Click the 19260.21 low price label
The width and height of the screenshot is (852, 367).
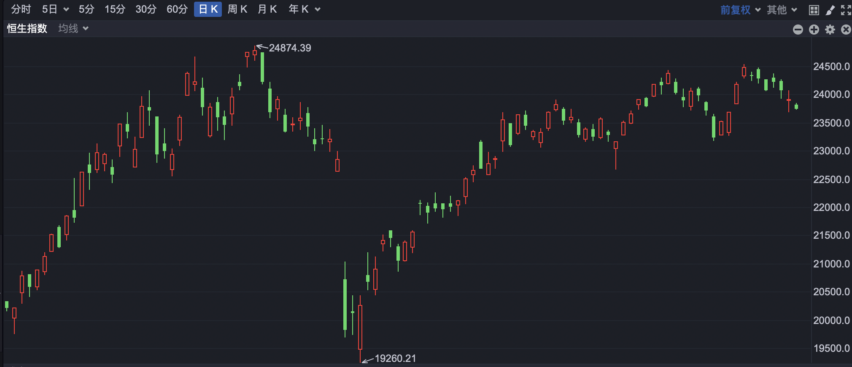pyautogui.click(x=395, y=358)
